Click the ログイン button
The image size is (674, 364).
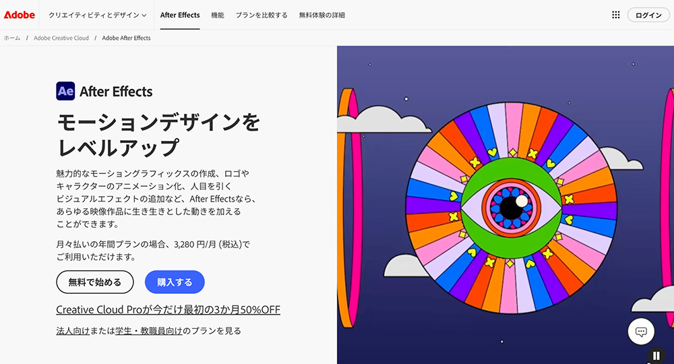pyautogui.click(x=648, y=15)
